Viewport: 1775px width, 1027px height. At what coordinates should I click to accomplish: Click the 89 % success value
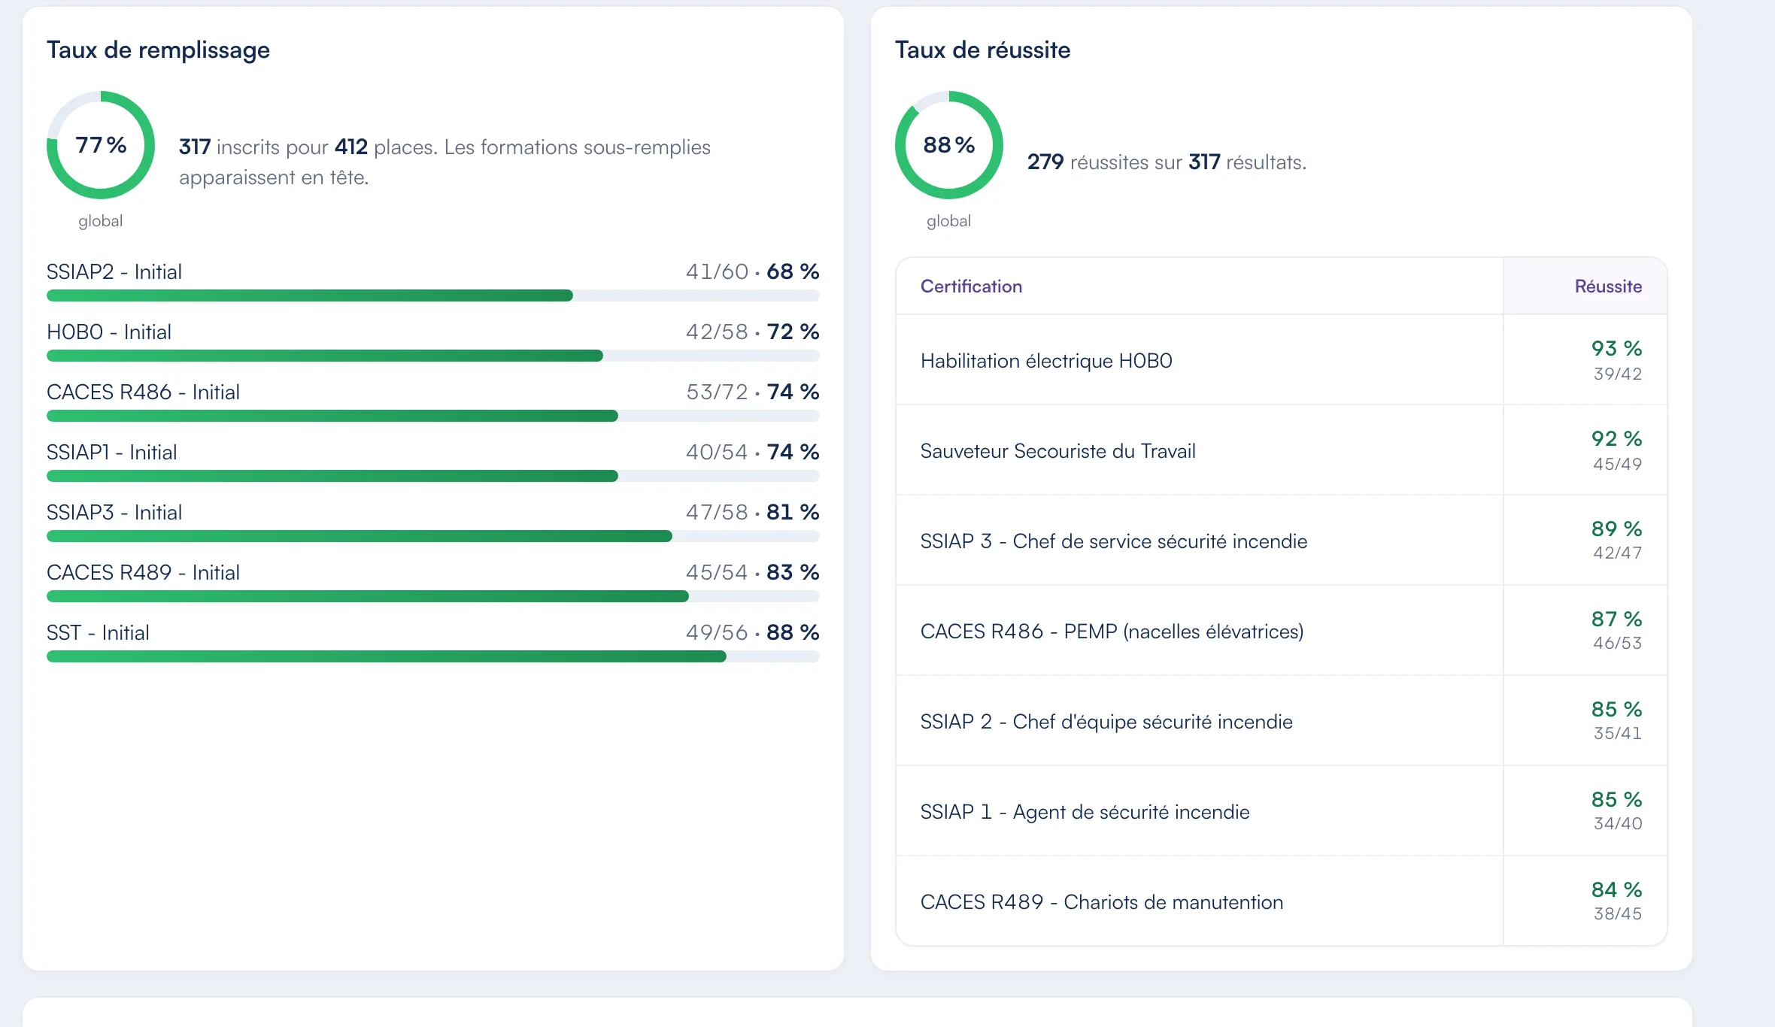1616,529
